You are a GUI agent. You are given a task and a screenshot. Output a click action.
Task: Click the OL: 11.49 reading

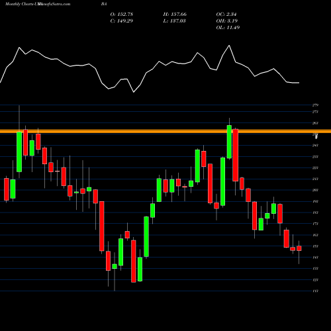point(228,28)
